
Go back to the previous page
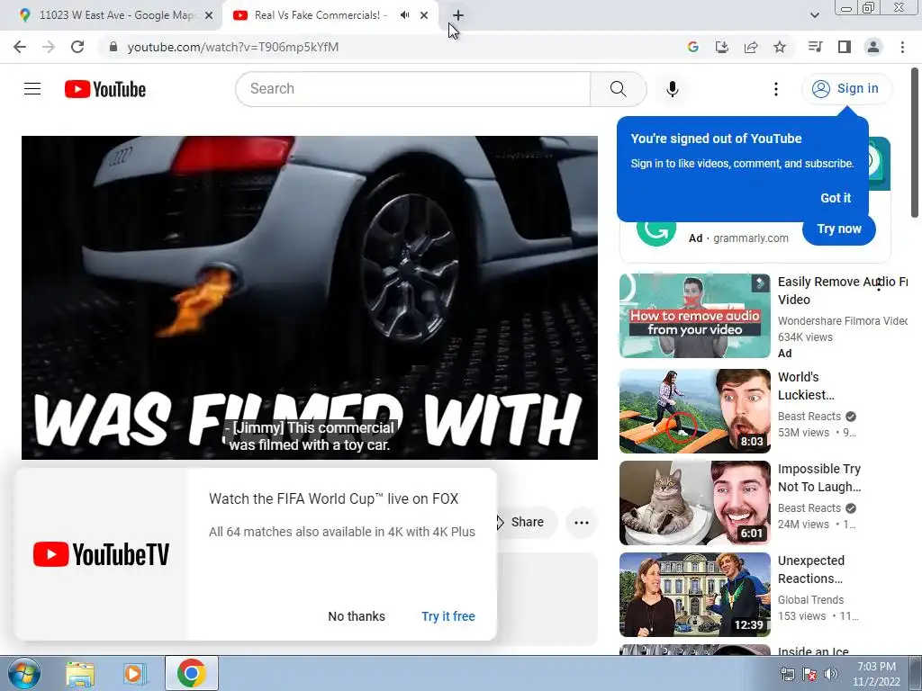tap(20, 47)
